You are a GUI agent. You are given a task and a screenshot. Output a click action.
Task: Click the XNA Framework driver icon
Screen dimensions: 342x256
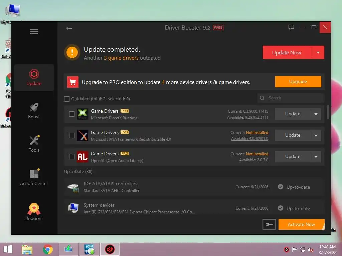pyautogui.click(x=82, y=135)
